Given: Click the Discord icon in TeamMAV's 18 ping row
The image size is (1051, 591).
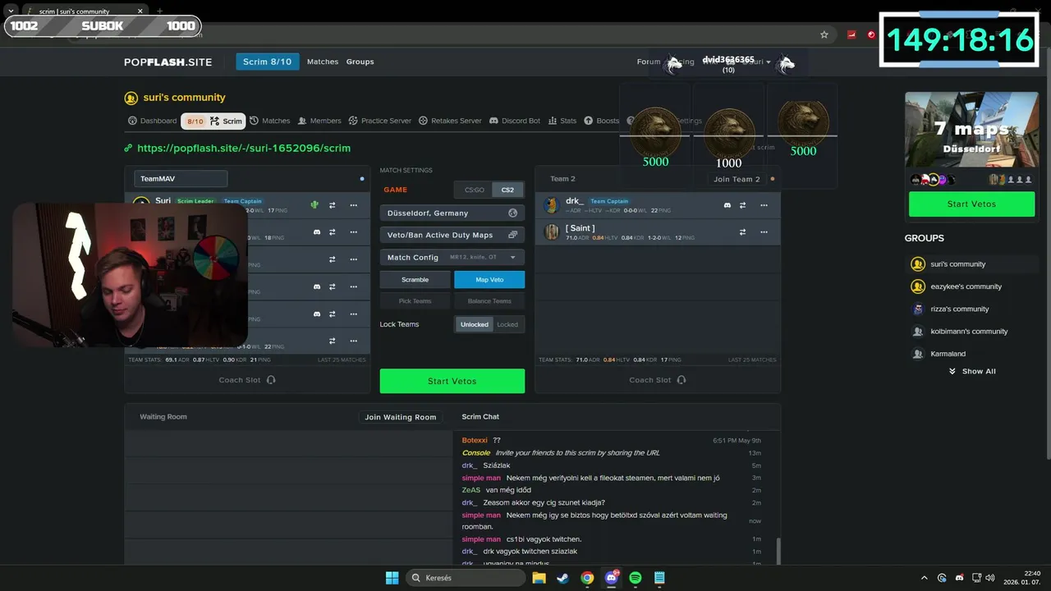Looking at the screenshot, I should (317, 232).
